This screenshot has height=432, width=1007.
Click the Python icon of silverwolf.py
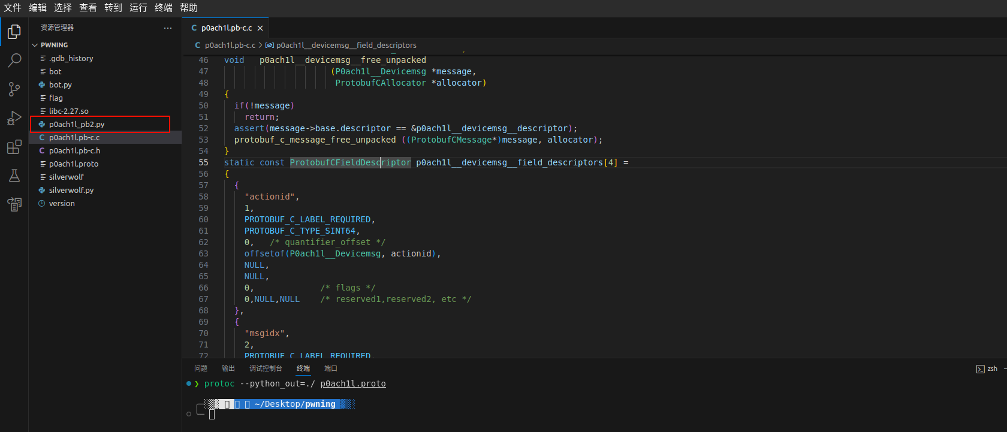[42, 190]
